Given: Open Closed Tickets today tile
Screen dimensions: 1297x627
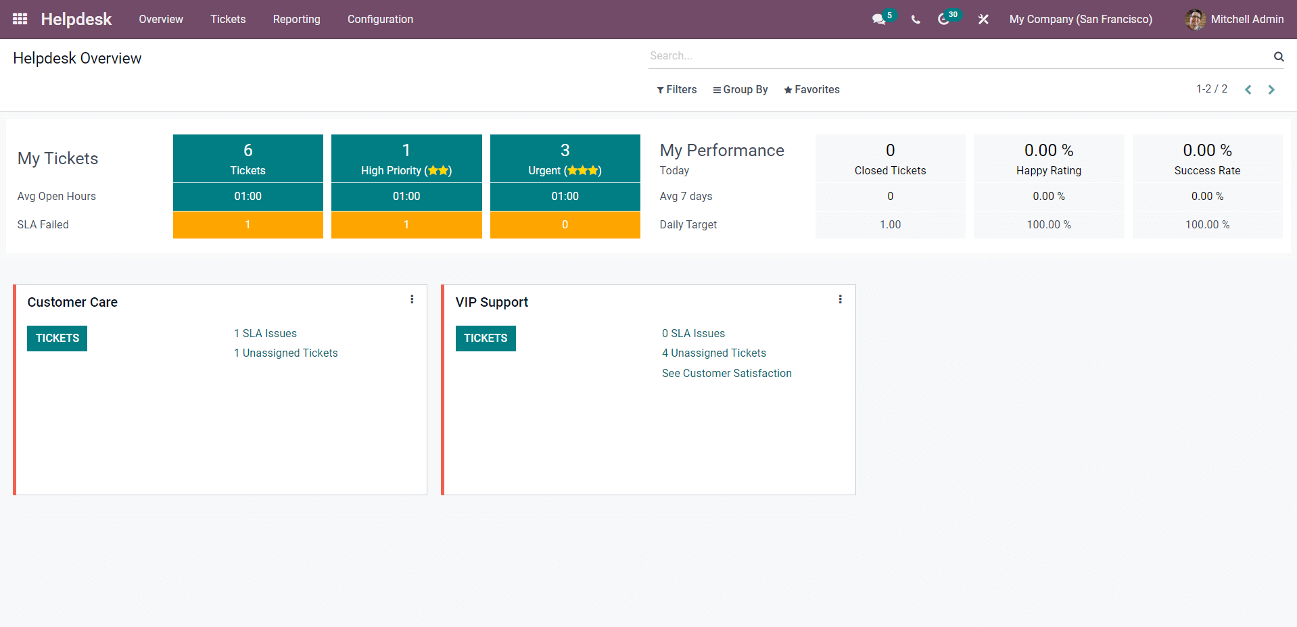Looking at the screenshot, I should pyautogui.click(x=891, y=158).
